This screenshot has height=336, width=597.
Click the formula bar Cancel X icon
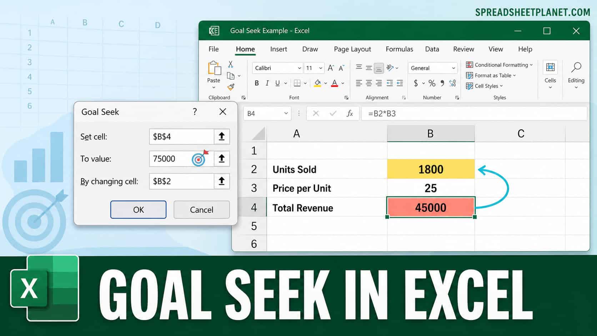pyautogui.click(x=316, y=114)
